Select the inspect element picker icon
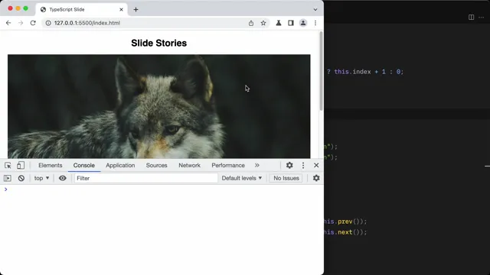This screenshot has height=275, width=490. click(x=8, y=166)
